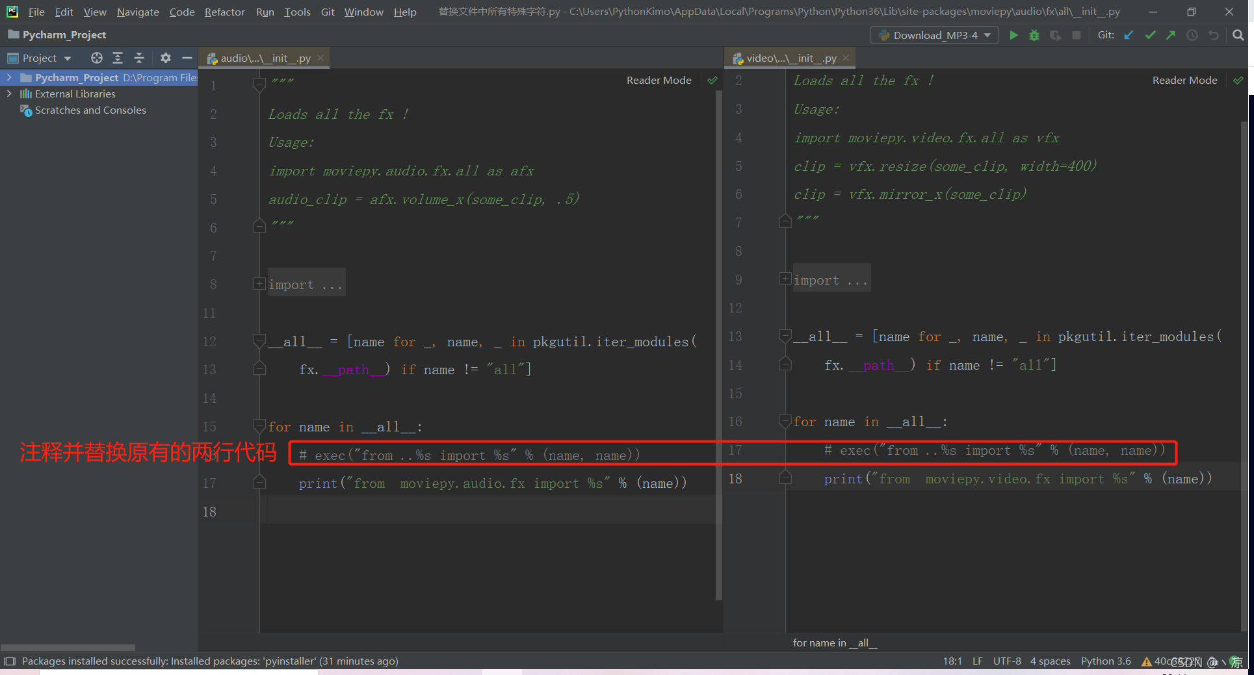Open Project panel gear settings
This screenshot has width=1254, height=675.
pyautogui.click(x=166, y=58)
